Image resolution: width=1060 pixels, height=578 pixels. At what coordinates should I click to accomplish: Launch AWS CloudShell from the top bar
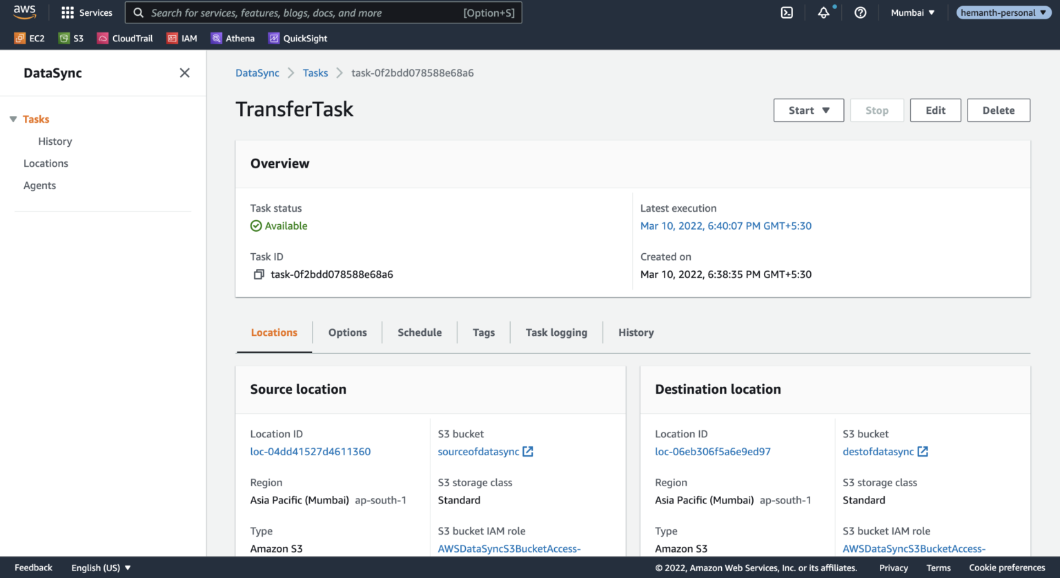click(787, 12)
